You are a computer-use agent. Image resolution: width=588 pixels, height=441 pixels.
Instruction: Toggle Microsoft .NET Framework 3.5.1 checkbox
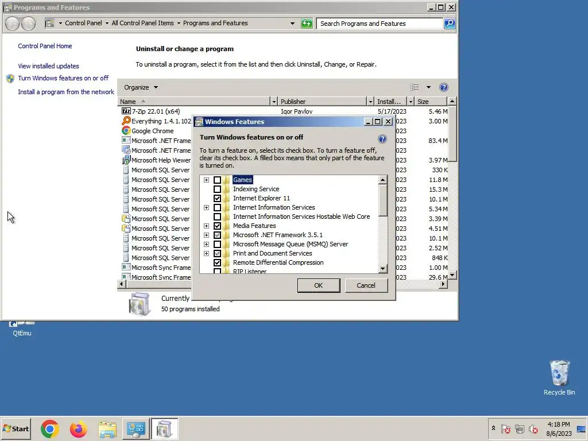click(217, 235)
